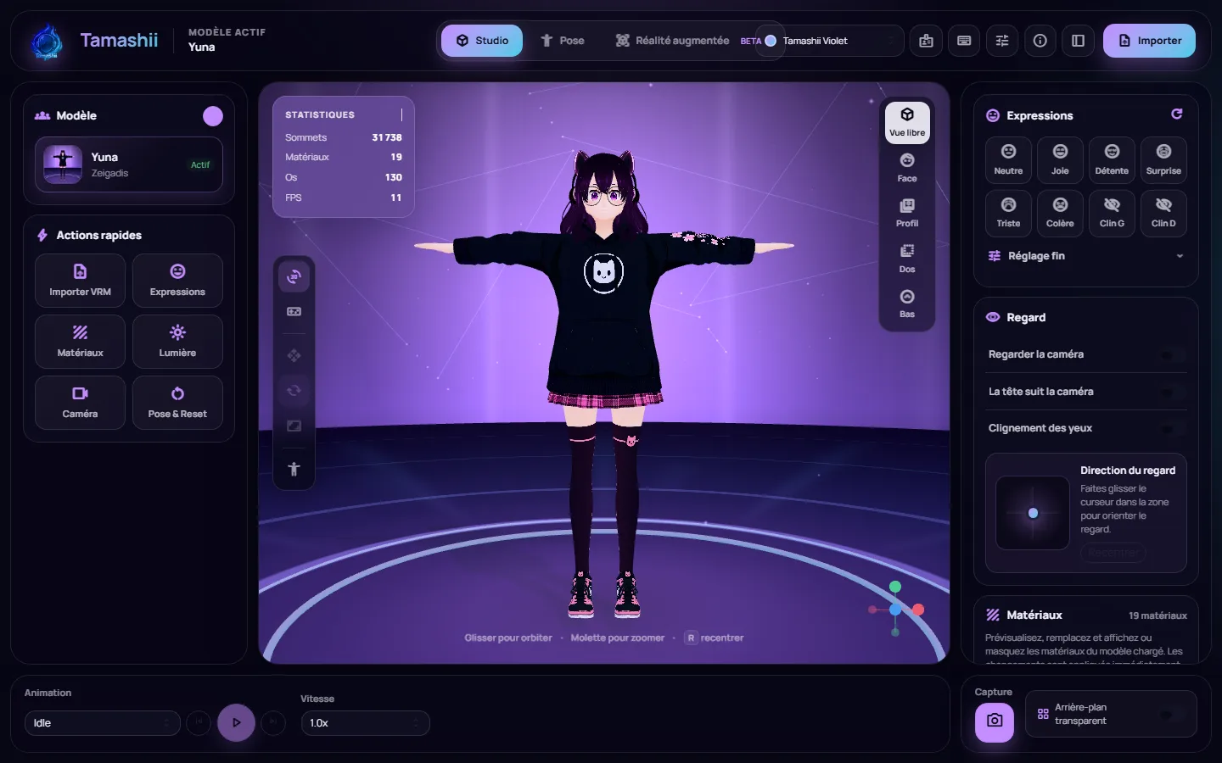
Task: Click the Sommets value 31 738
Action: 387,137
